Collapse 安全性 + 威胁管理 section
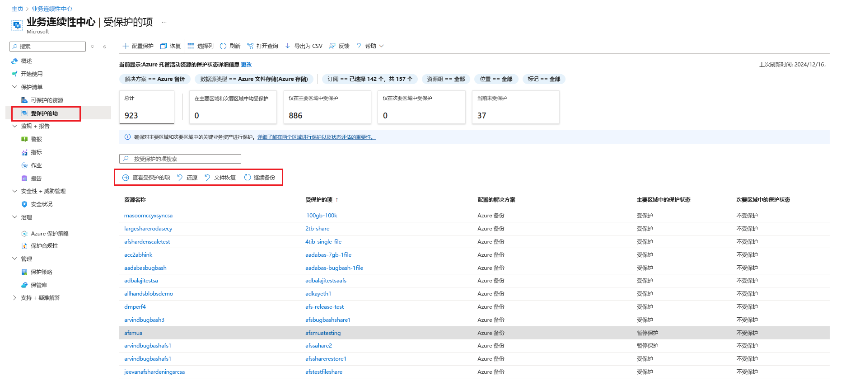This screenshot has width=841, height=381. click(14, 191)
